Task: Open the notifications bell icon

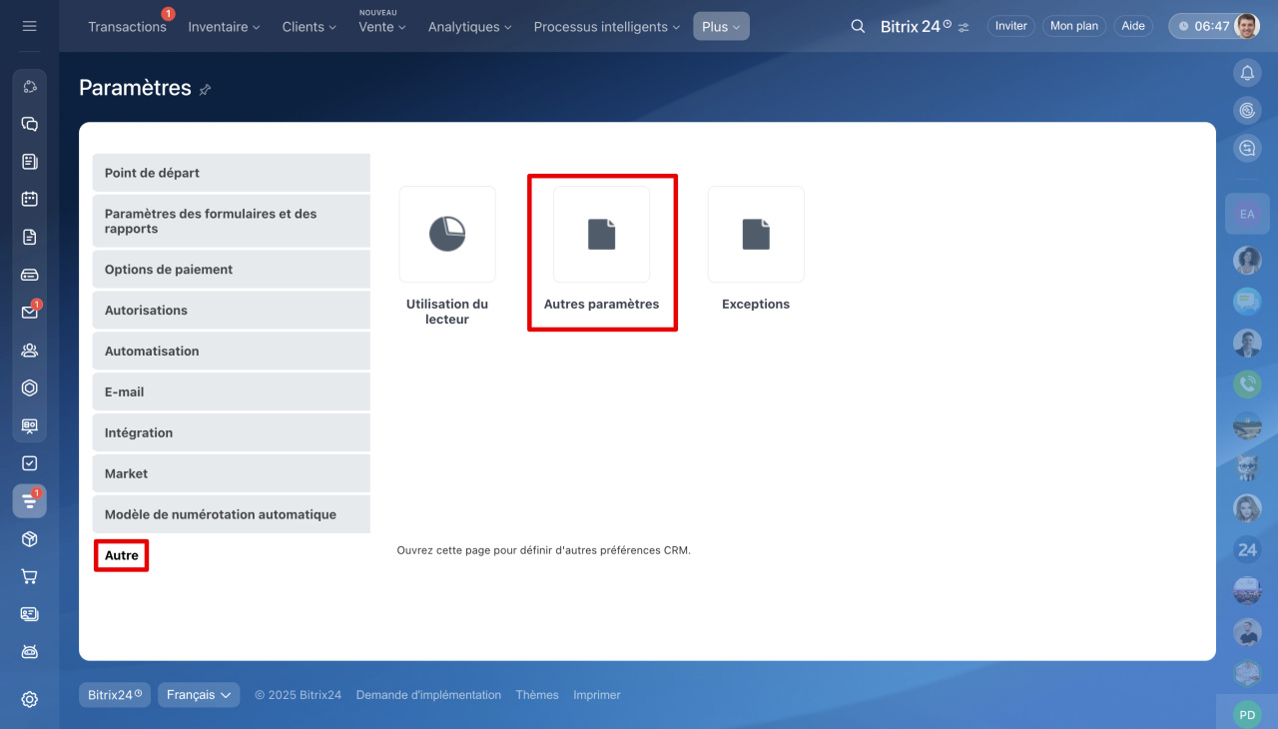Action: click(1246, 72)
